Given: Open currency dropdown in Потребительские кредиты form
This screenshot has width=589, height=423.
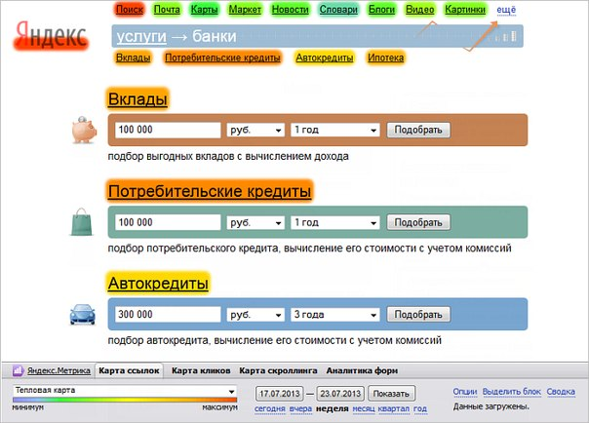Looking at the screenshot, I should pyautogui.click(x=255, y=222).
